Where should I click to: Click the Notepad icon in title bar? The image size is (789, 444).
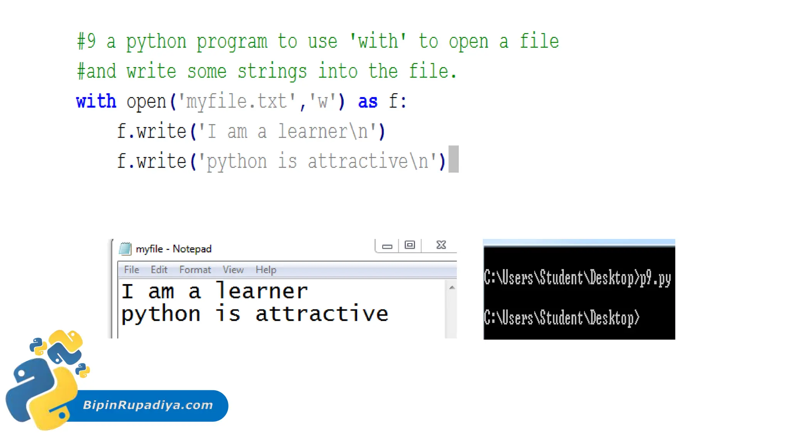coord(125,249)
